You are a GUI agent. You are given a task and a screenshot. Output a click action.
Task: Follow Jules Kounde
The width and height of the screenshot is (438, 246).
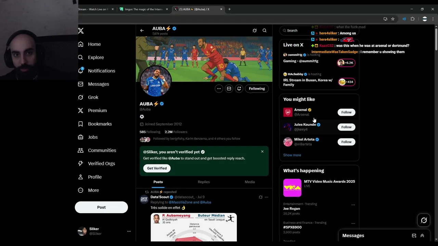[346, 127]
